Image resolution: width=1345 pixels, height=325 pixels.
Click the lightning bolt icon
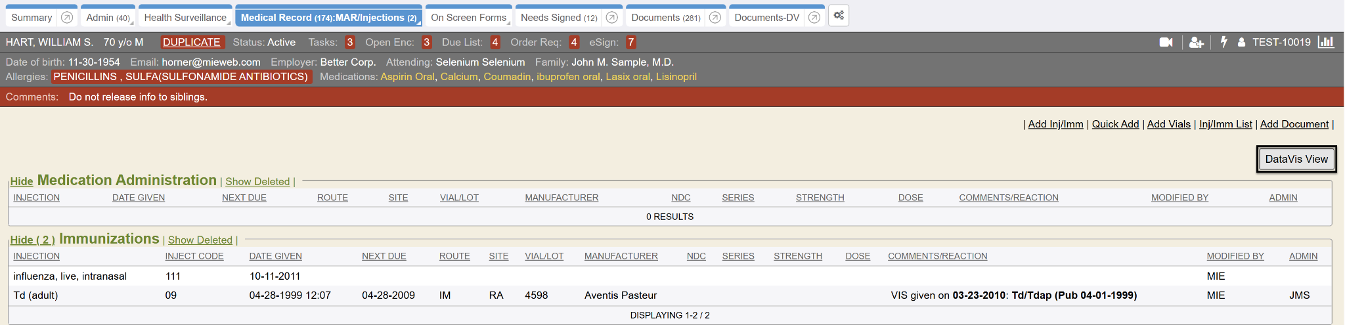tap(1224, 42)
